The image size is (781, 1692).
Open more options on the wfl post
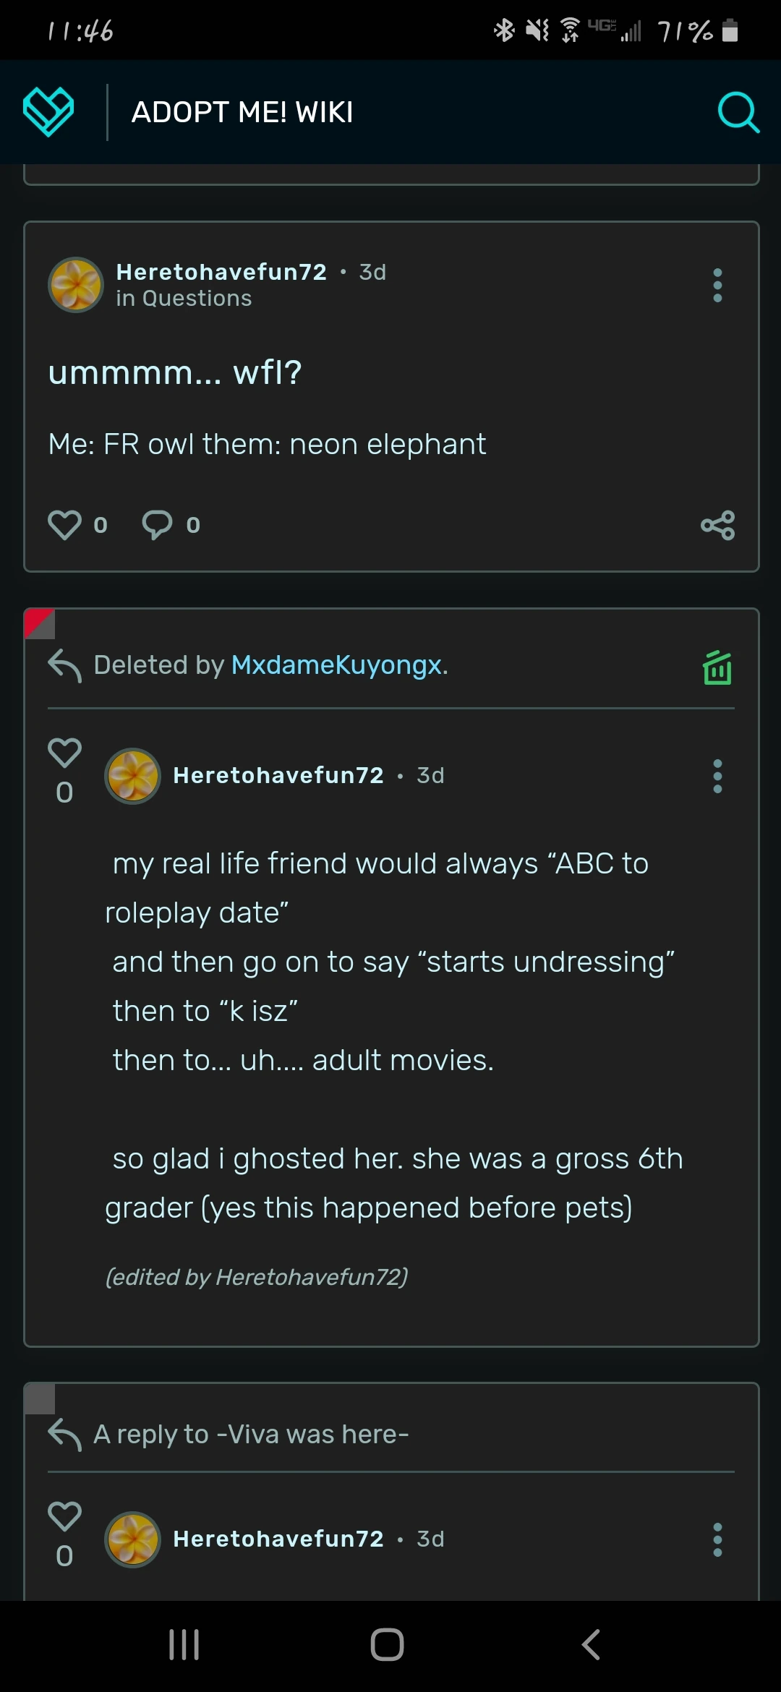click(x=717, y=286)
